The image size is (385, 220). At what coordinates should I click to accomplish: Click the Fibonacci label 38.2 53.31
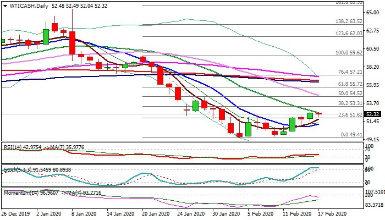[x=350, y=103]
